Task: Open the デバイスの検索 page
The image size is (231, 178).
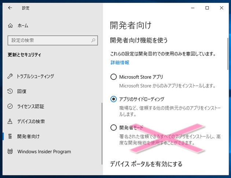Action: click(31, 121)
